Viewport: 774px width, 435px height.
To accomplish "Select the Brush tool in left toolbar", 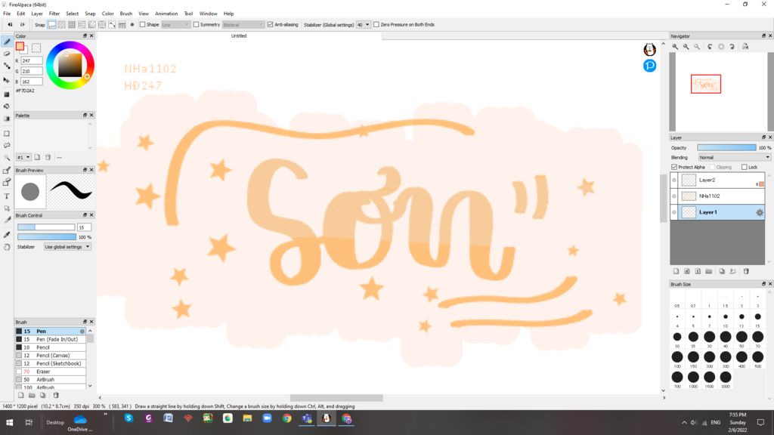I will 7,42.
